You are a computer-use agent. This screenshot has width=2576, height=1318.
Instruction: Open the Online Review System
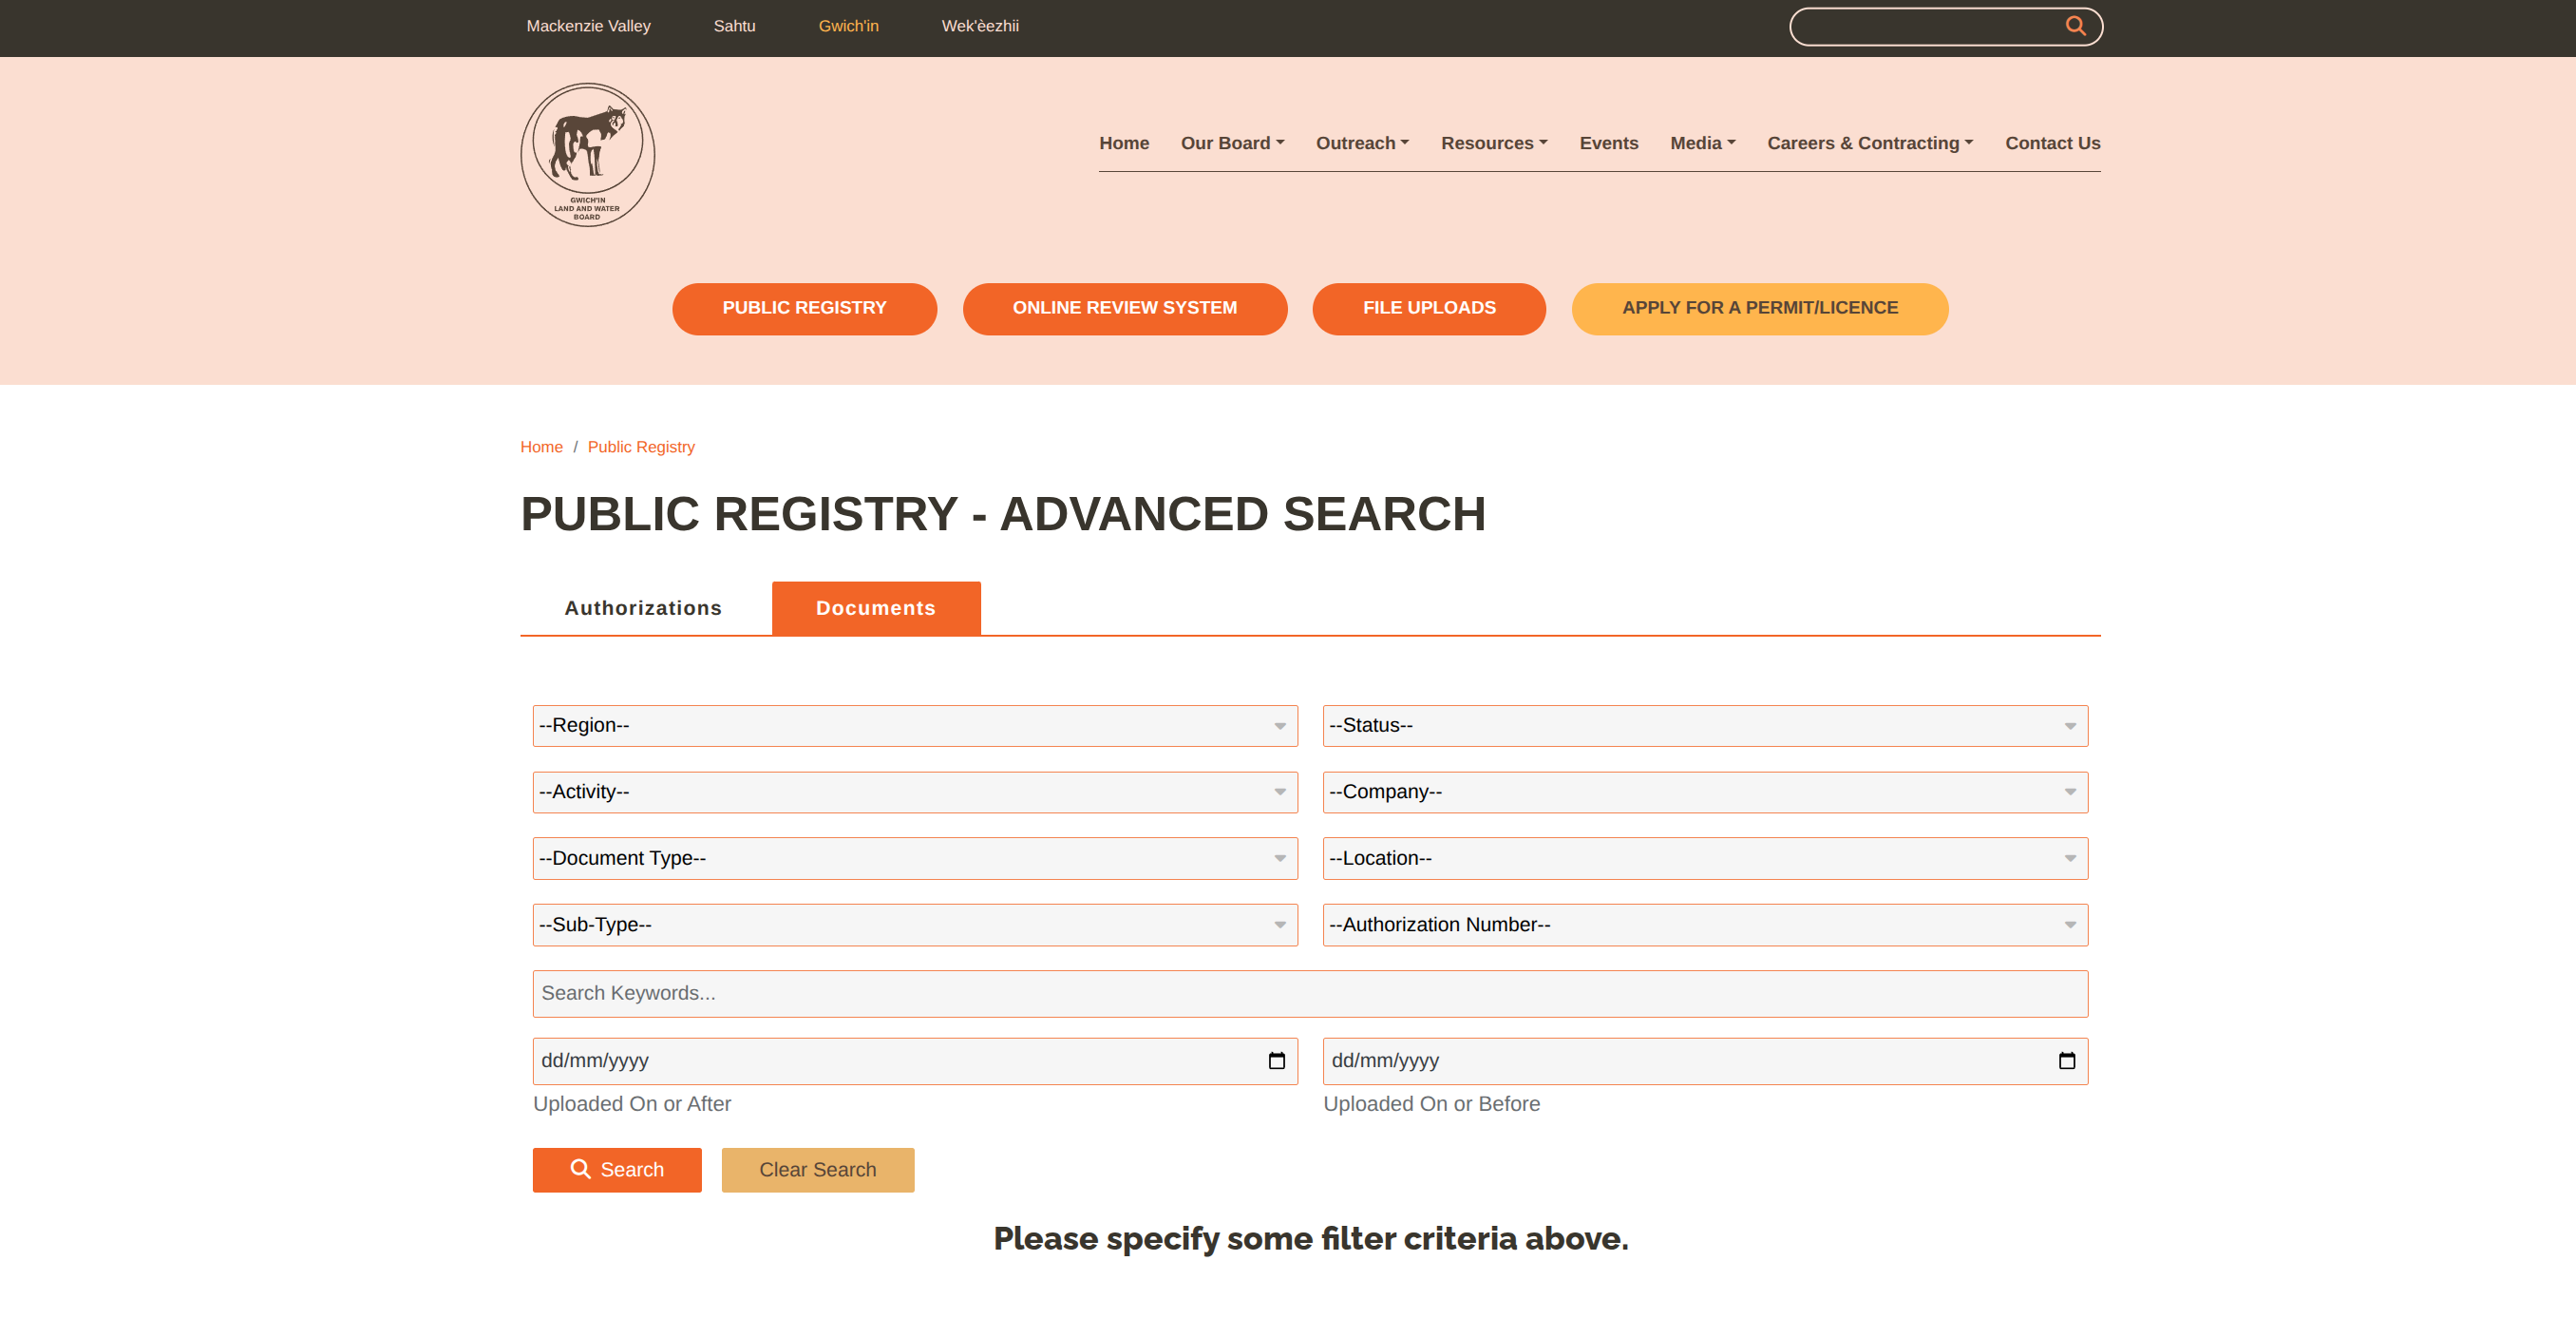click(1124, 309)
